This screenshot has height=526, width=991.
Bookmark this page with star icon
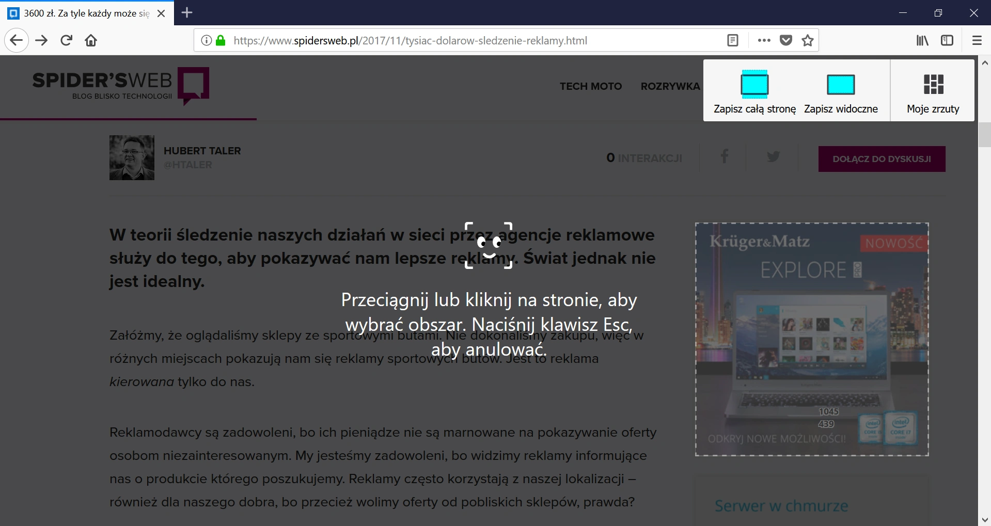point(808,40)
